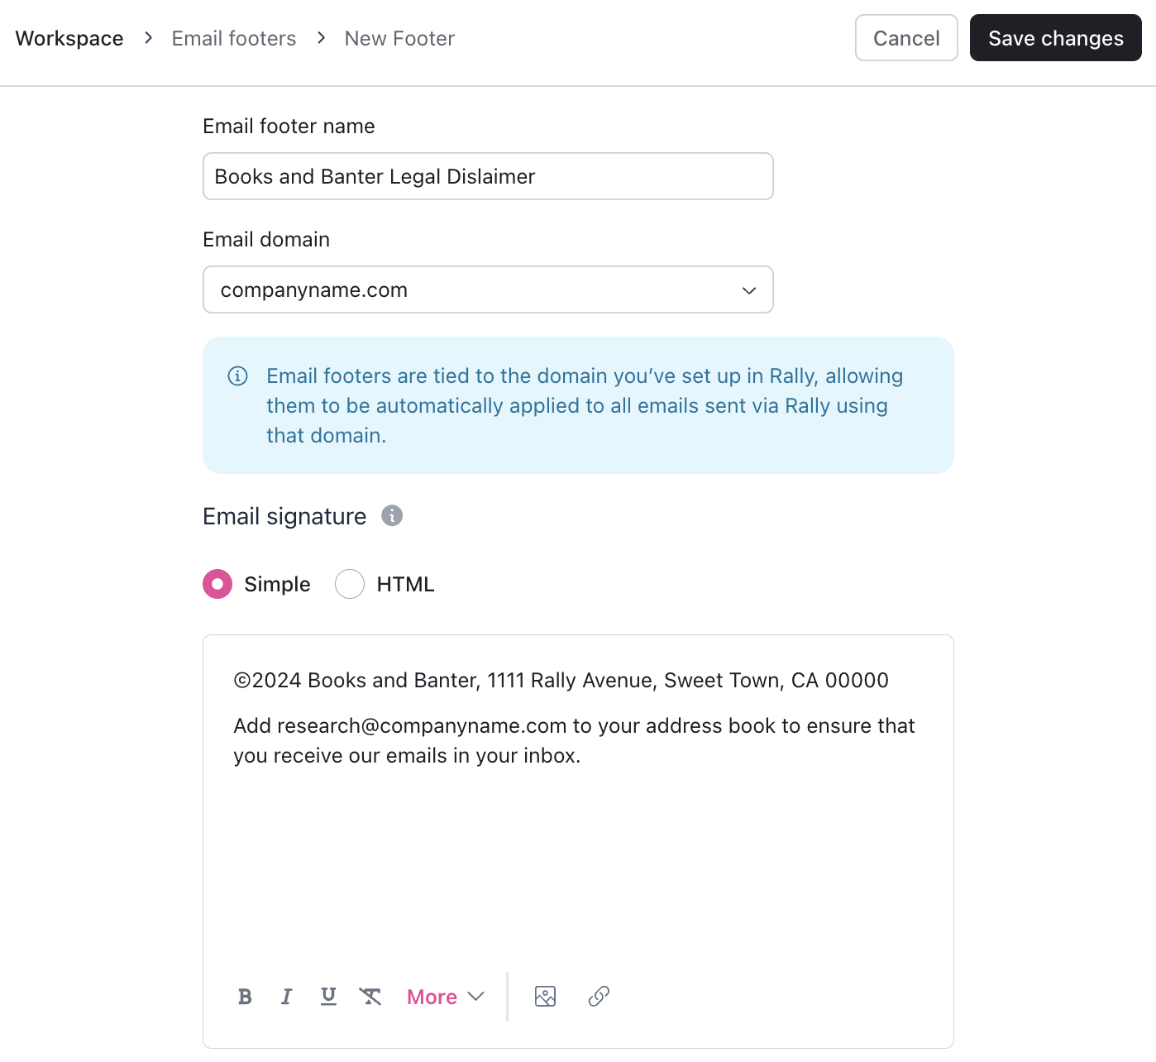Click the chevron after Email footers breadcrumb
The width and height of the screenshot is (1156, 1062).
[322, 38]
